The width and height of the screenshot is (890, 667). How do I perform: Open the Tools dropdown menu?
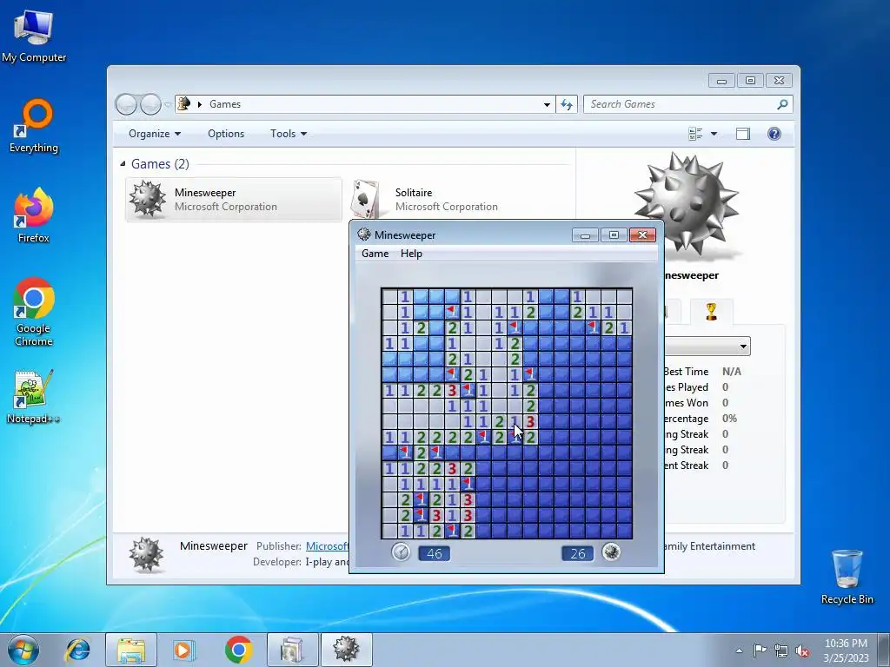(289, 134)
